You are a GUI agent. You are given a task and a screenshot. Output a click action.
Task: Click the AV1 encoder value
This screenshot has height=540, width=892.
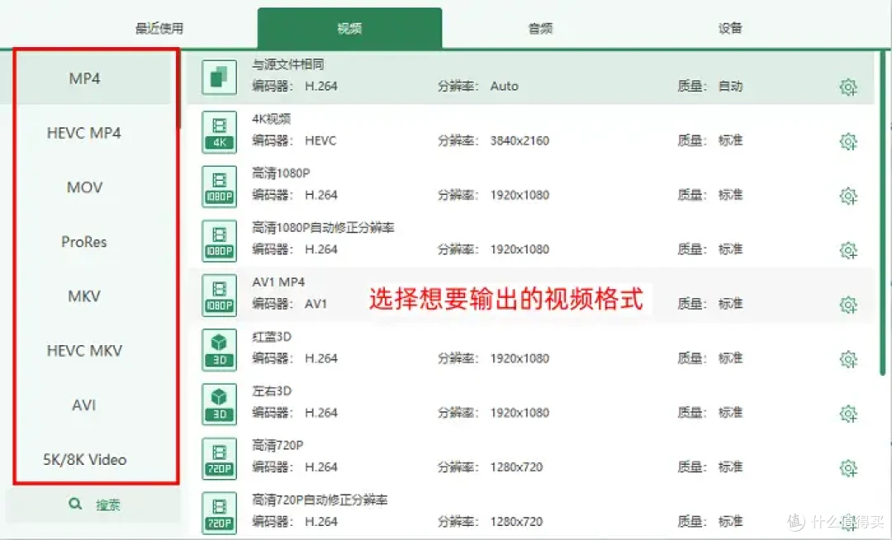[316, 304]
